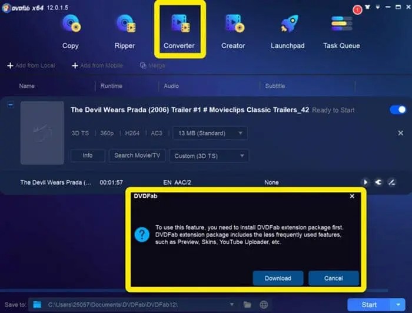Remove the task with the X icon

[x=400, y=133]
